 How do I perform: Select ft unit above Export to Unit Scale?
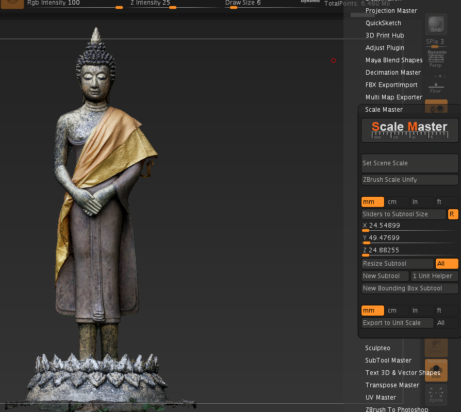[447, 311]
